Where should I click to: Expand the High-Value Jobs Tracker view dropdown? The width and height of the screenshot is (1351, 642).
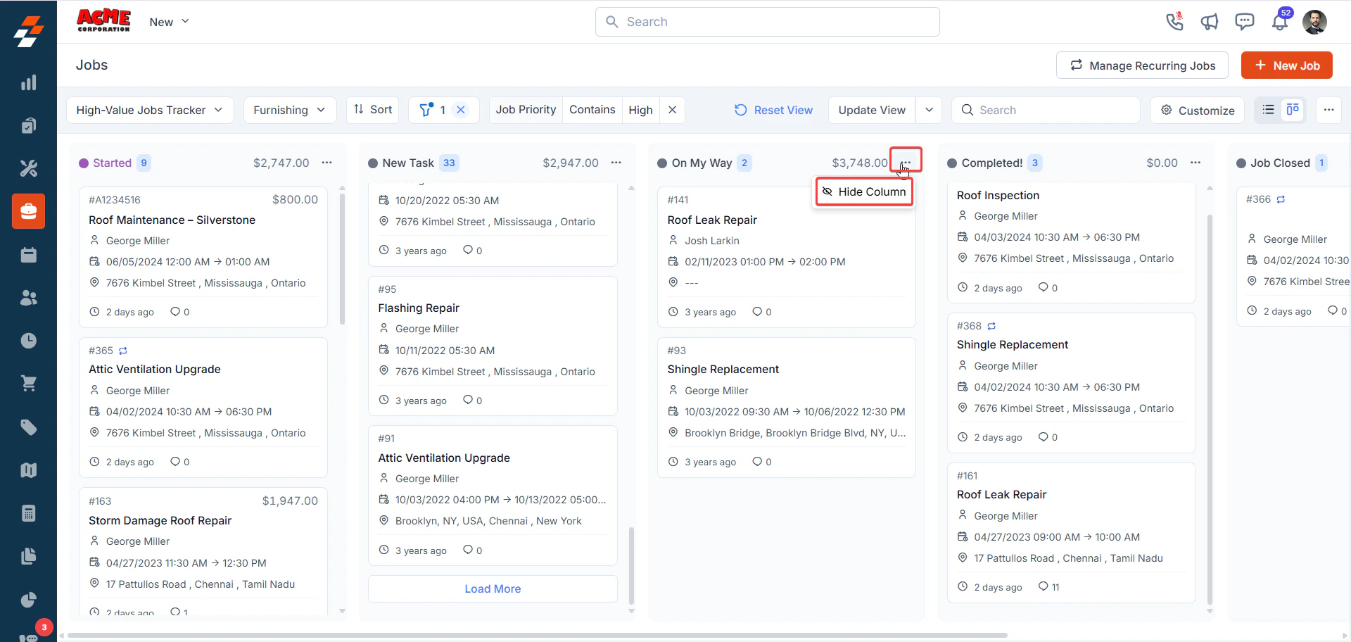[151, 110]
